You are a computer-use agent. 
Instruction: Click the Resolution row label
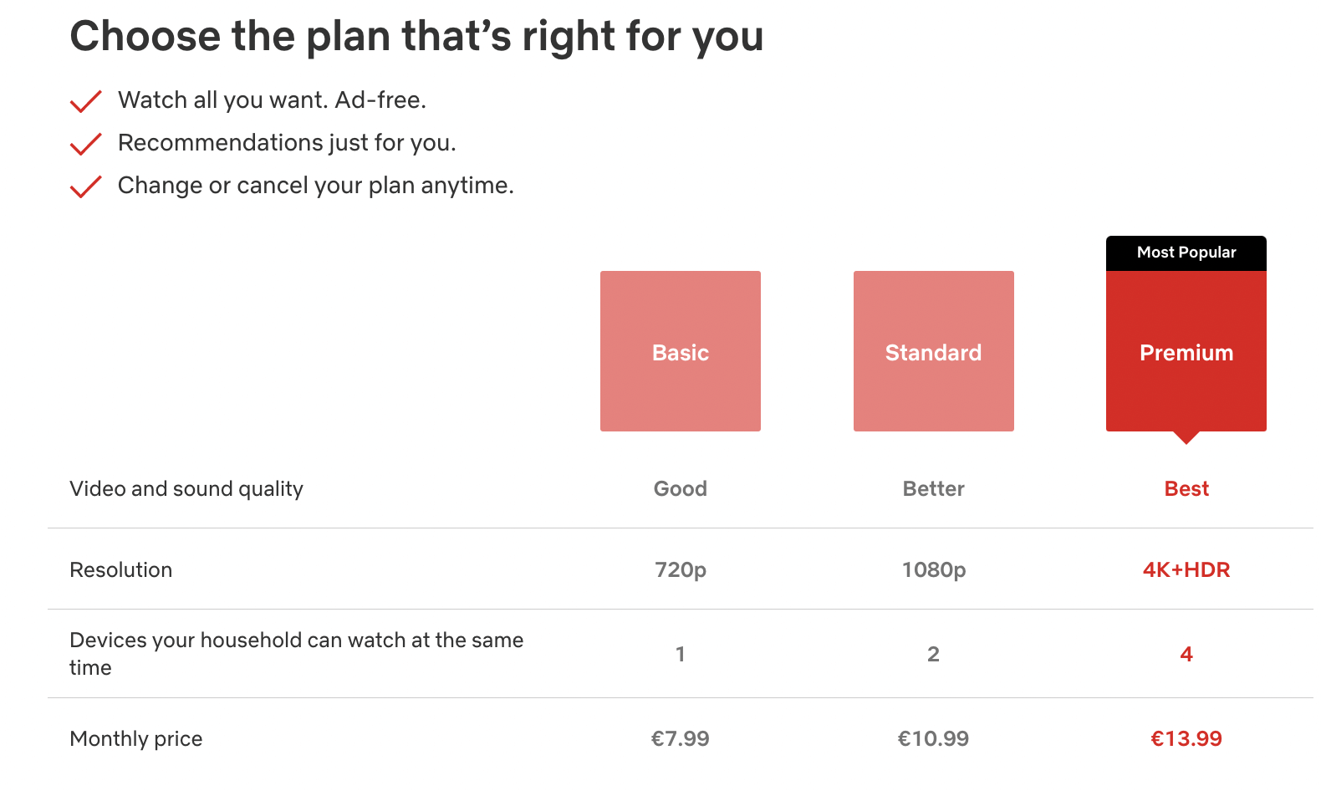(x=121, y=569)
